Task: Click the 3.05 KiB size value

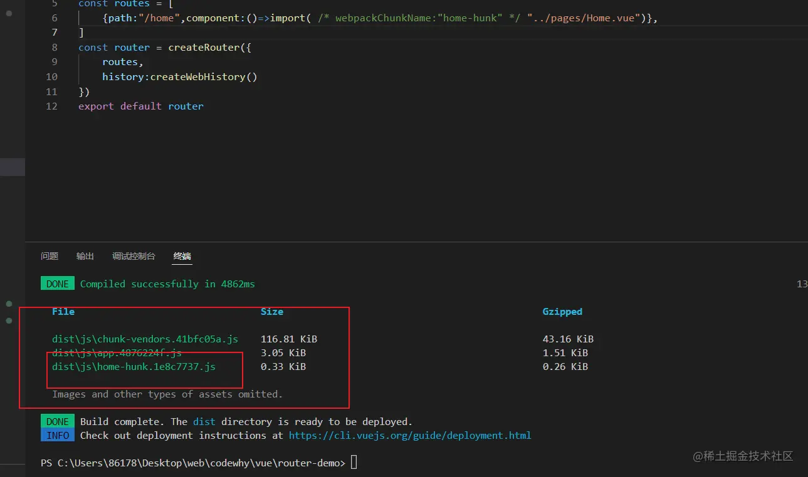Action: pyautogui.click(x=283, y=352)
